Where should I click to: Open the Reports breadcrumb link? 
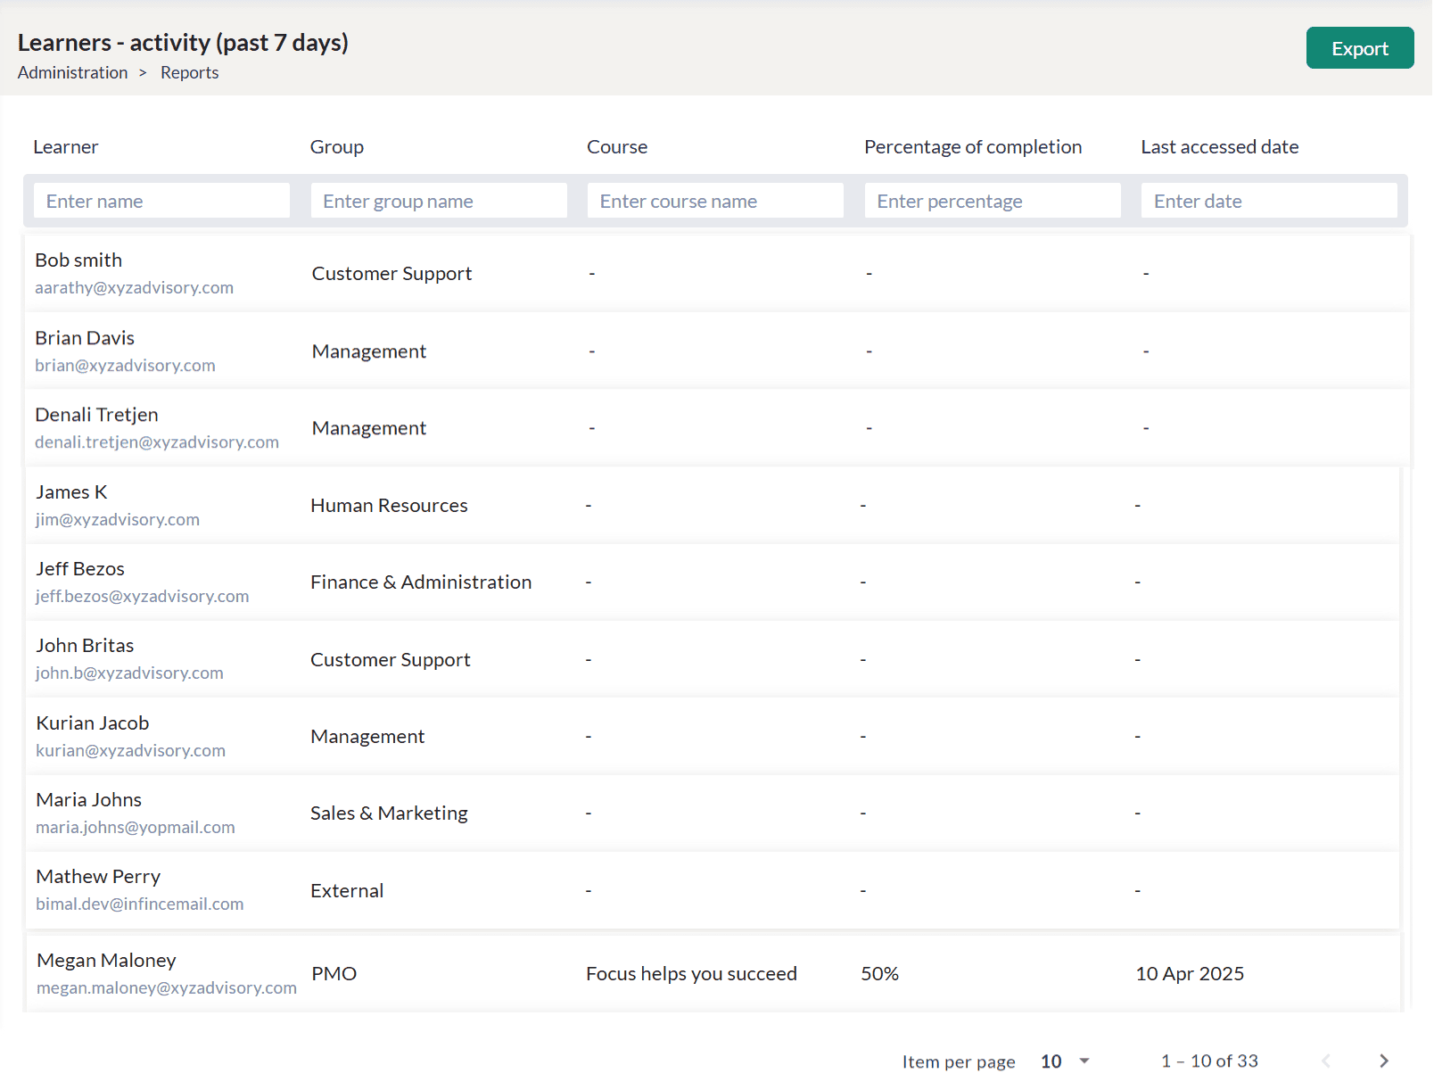pos(189,73)
